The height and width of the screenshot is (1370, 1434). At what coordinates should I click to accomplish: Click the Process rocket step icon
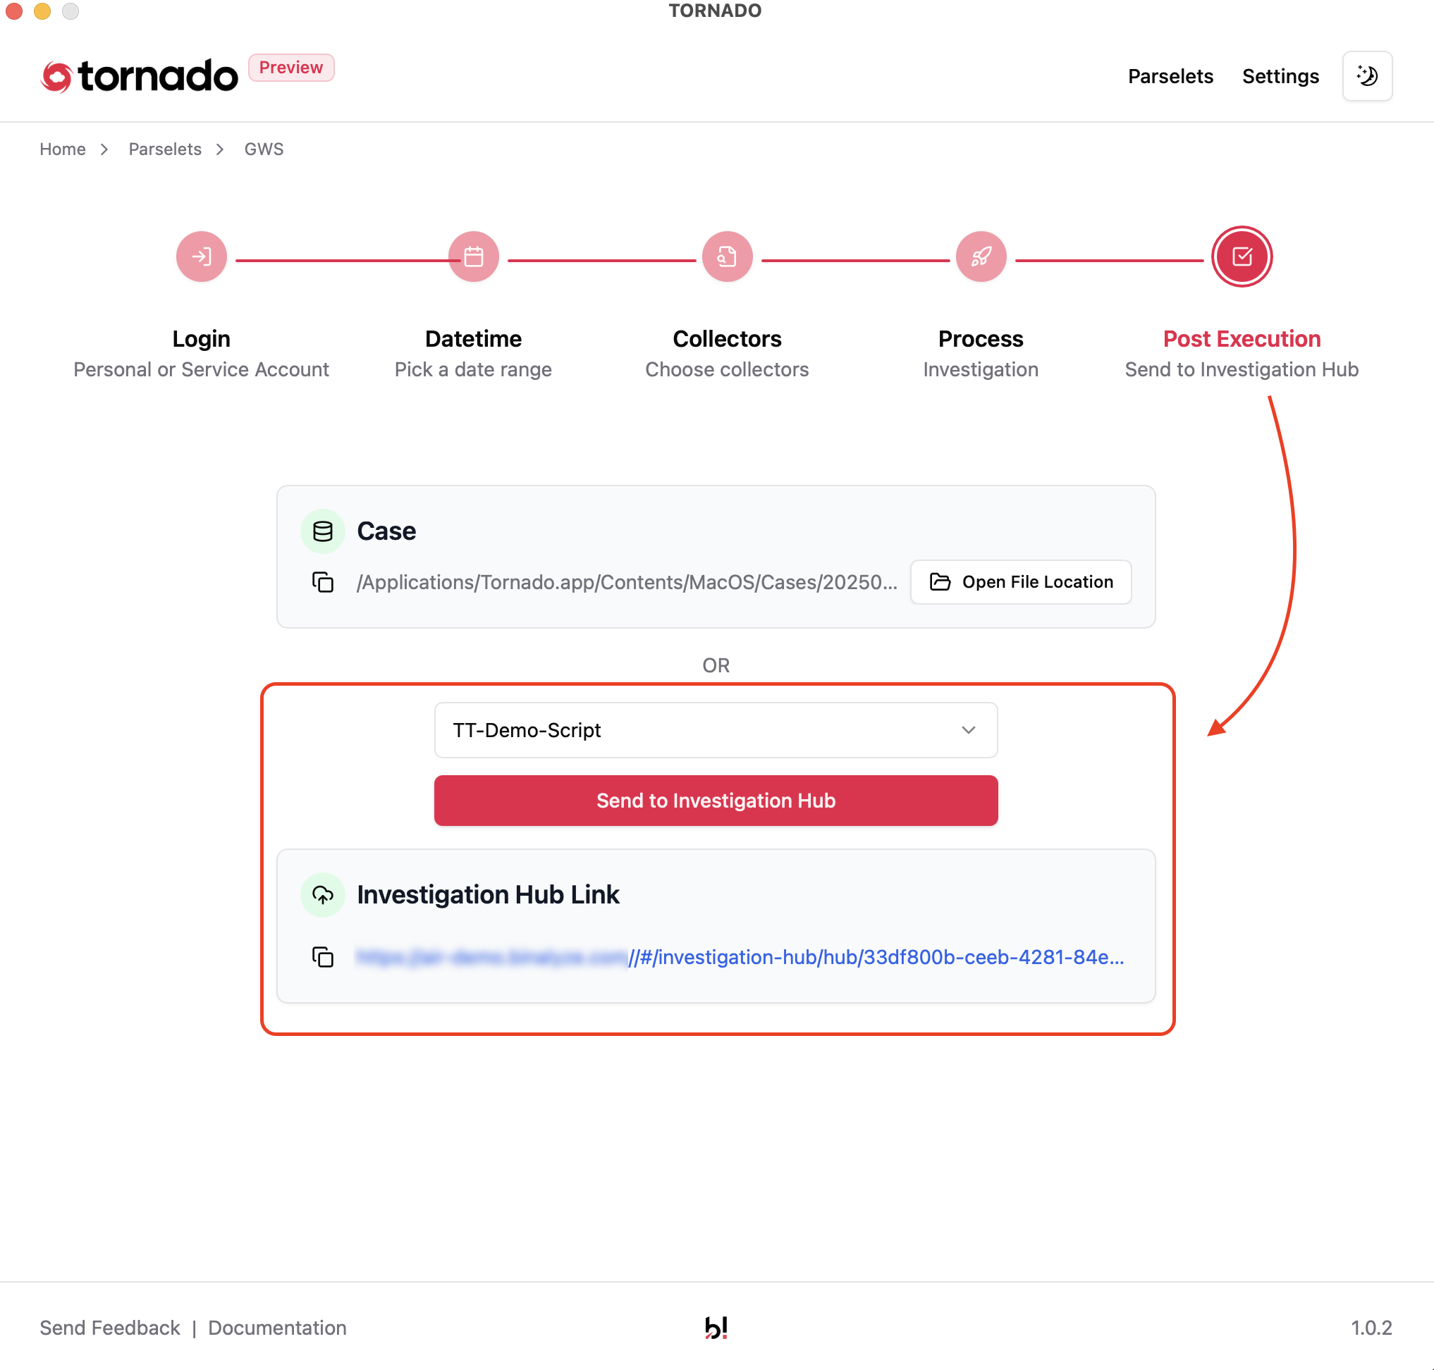point(981,257)
